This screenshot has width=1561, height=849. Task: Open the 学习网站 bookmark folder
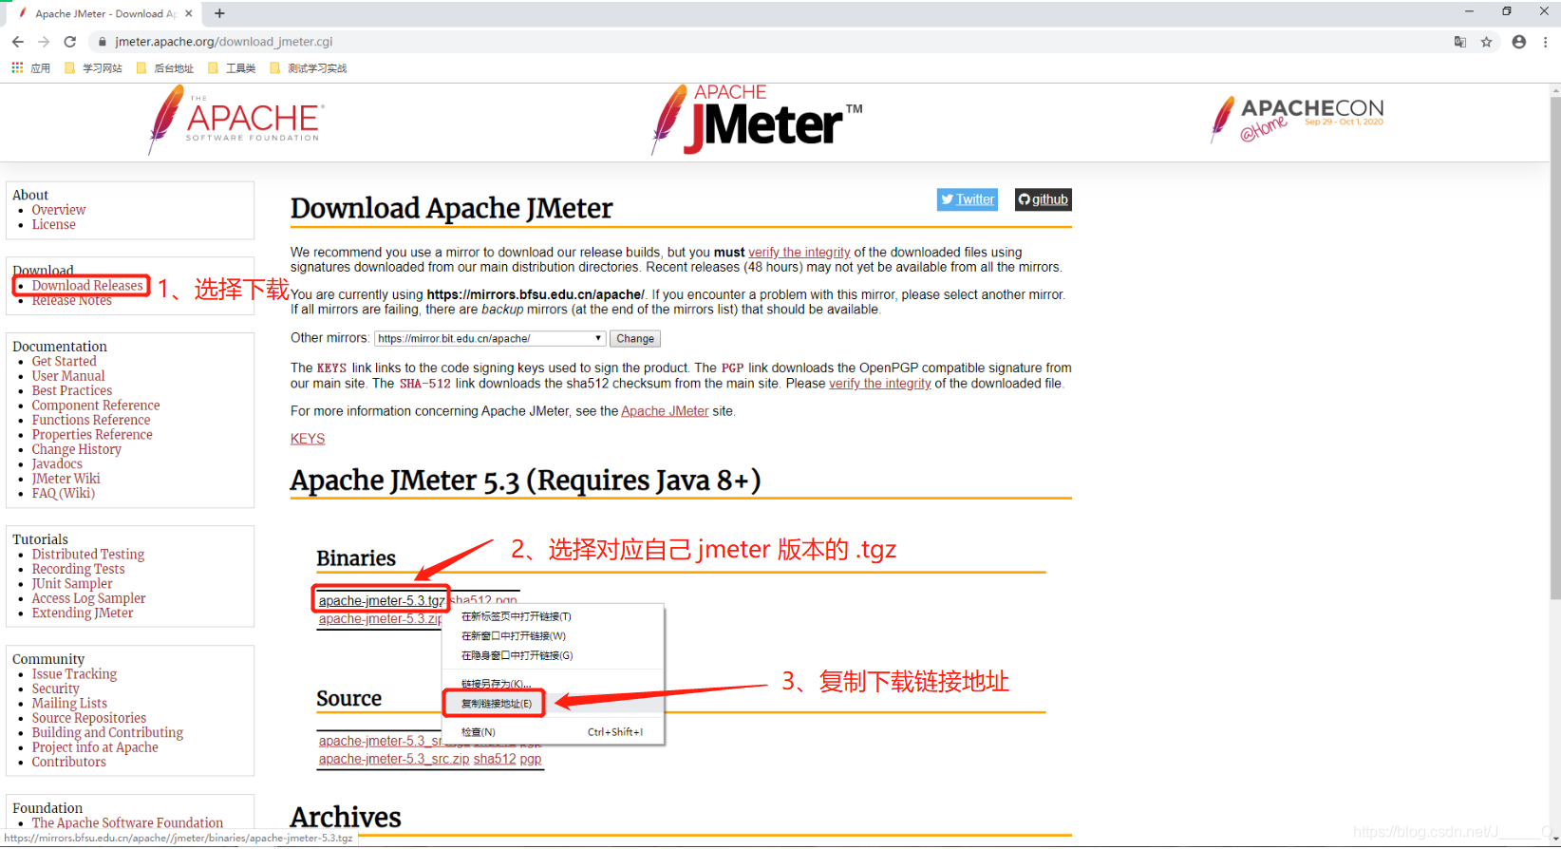[x=93, y=68]
